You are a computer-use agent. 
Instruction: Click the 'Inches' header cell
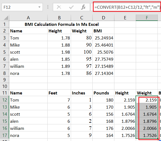click(82, 93)
